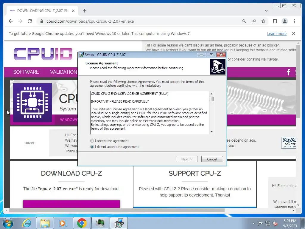
Task: Click the setup title bar app icon
Action: point(81,55)
